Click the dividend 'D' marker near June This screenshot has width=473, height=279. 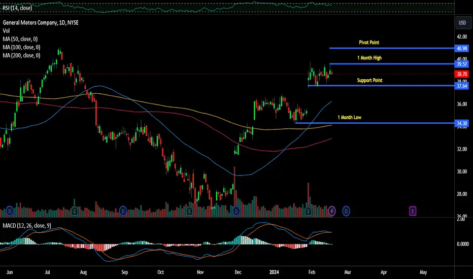tap(10, 211)
